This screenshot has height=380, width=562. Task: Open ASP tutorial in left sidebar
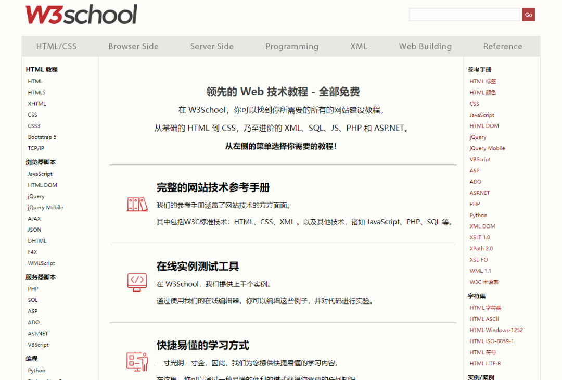(x=33, y=311)
